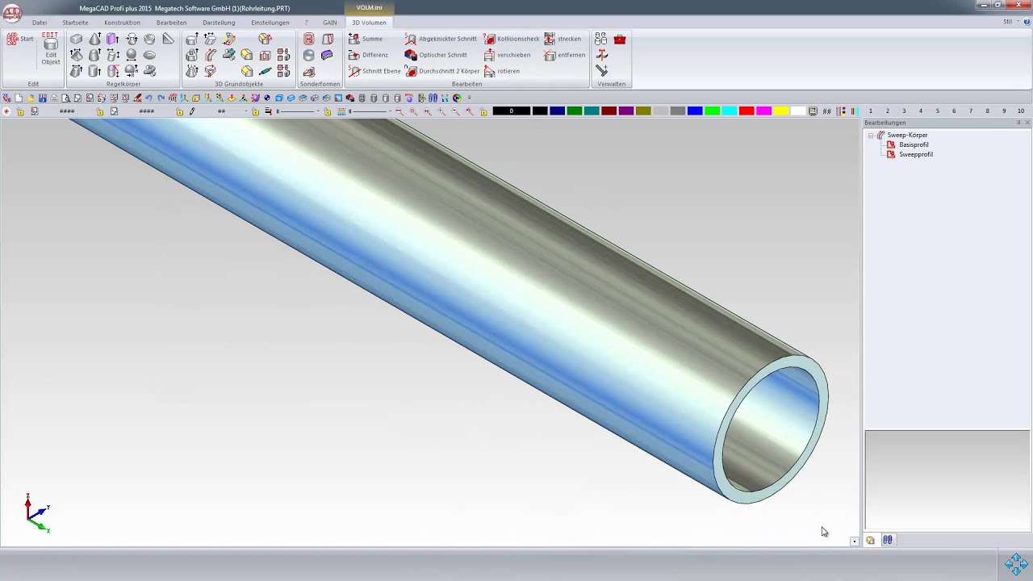Select the Differenz subtraction tool

(x=368, y=55)
